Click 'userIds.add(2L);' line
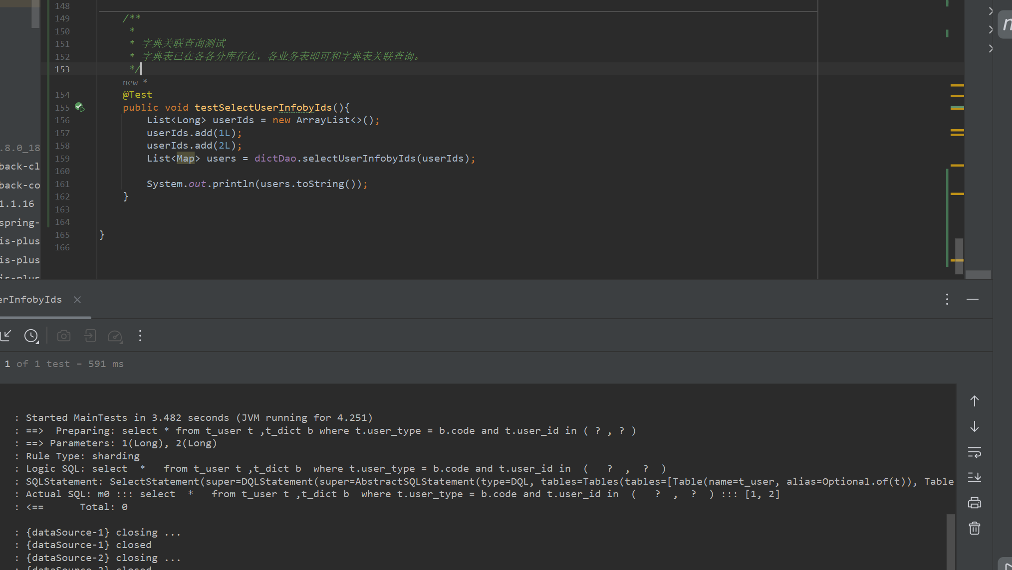 point(194,146)
